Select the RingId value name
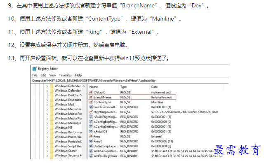 pyautogui.click(x=98, y=141)
